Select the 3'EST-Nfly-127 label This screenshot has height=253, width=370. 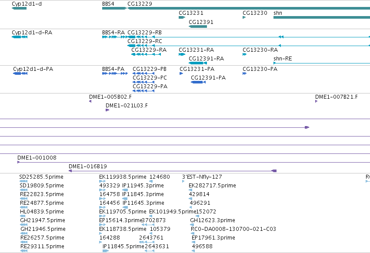click(x=202, y=177)
